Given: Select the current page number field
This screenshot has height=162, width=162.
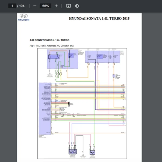Looking at the screenshot, I should click(x=12, y=6).
